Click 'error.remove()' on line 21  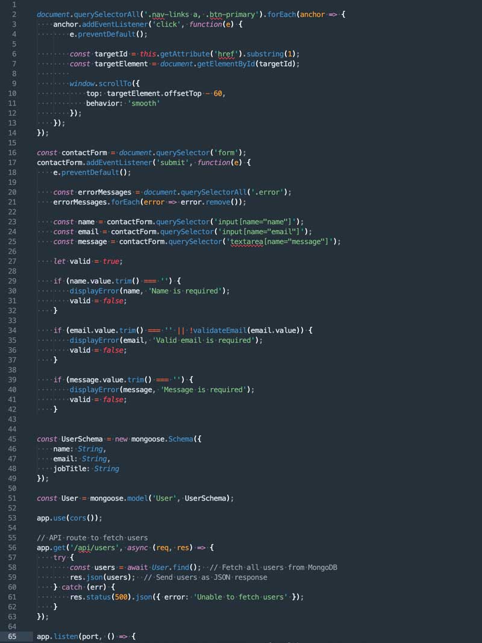pos(211,202)
